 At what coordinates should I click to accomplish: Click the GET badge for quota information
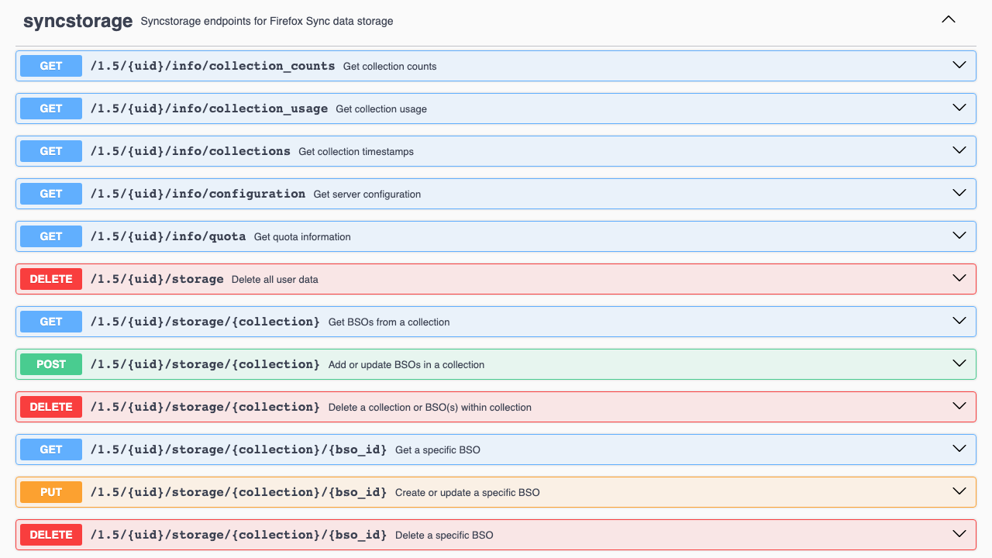51,236
